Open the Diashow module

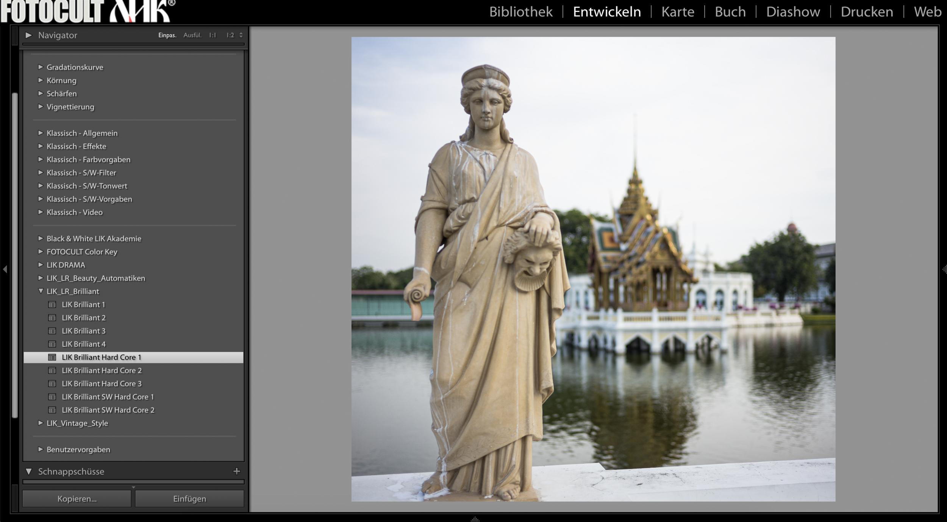click(793, 12)
